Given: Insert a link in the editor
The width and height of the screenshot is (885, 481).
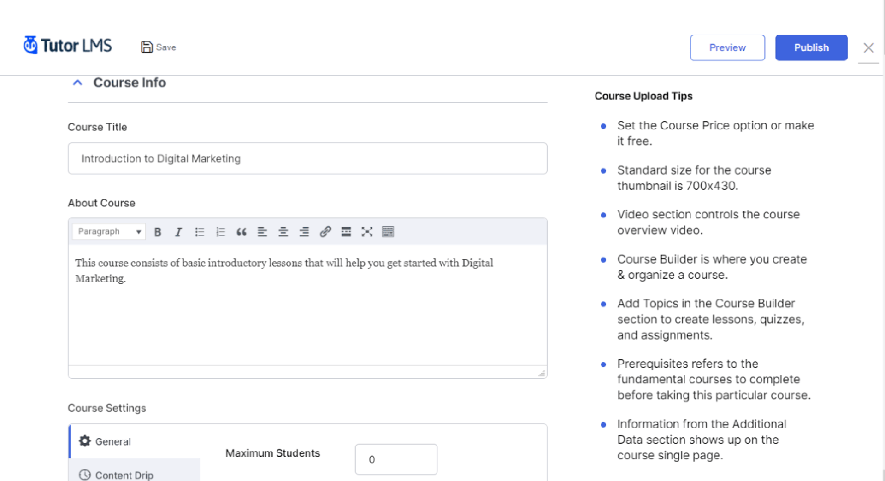Looking at the screenshot, I should (x=325, y=232).
